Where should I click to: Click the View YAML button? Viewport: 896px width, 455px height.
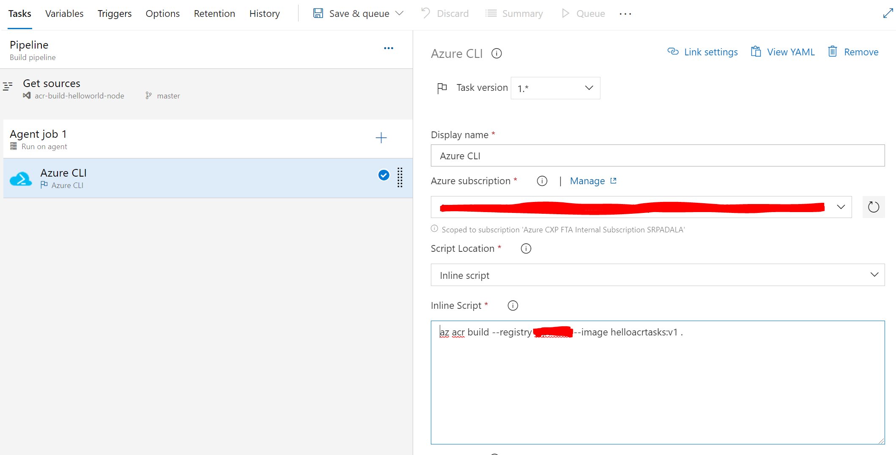(x=783, y=52)
